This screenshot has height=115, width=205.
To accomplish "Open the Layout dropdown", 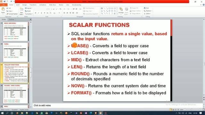I will coord(29,8).
